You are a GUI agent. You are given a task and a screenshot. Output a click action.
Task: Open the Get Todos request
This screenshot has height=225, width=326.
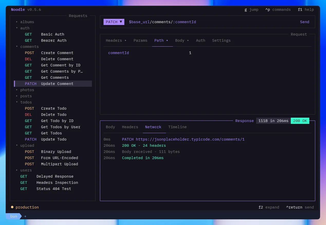(53, 133)
